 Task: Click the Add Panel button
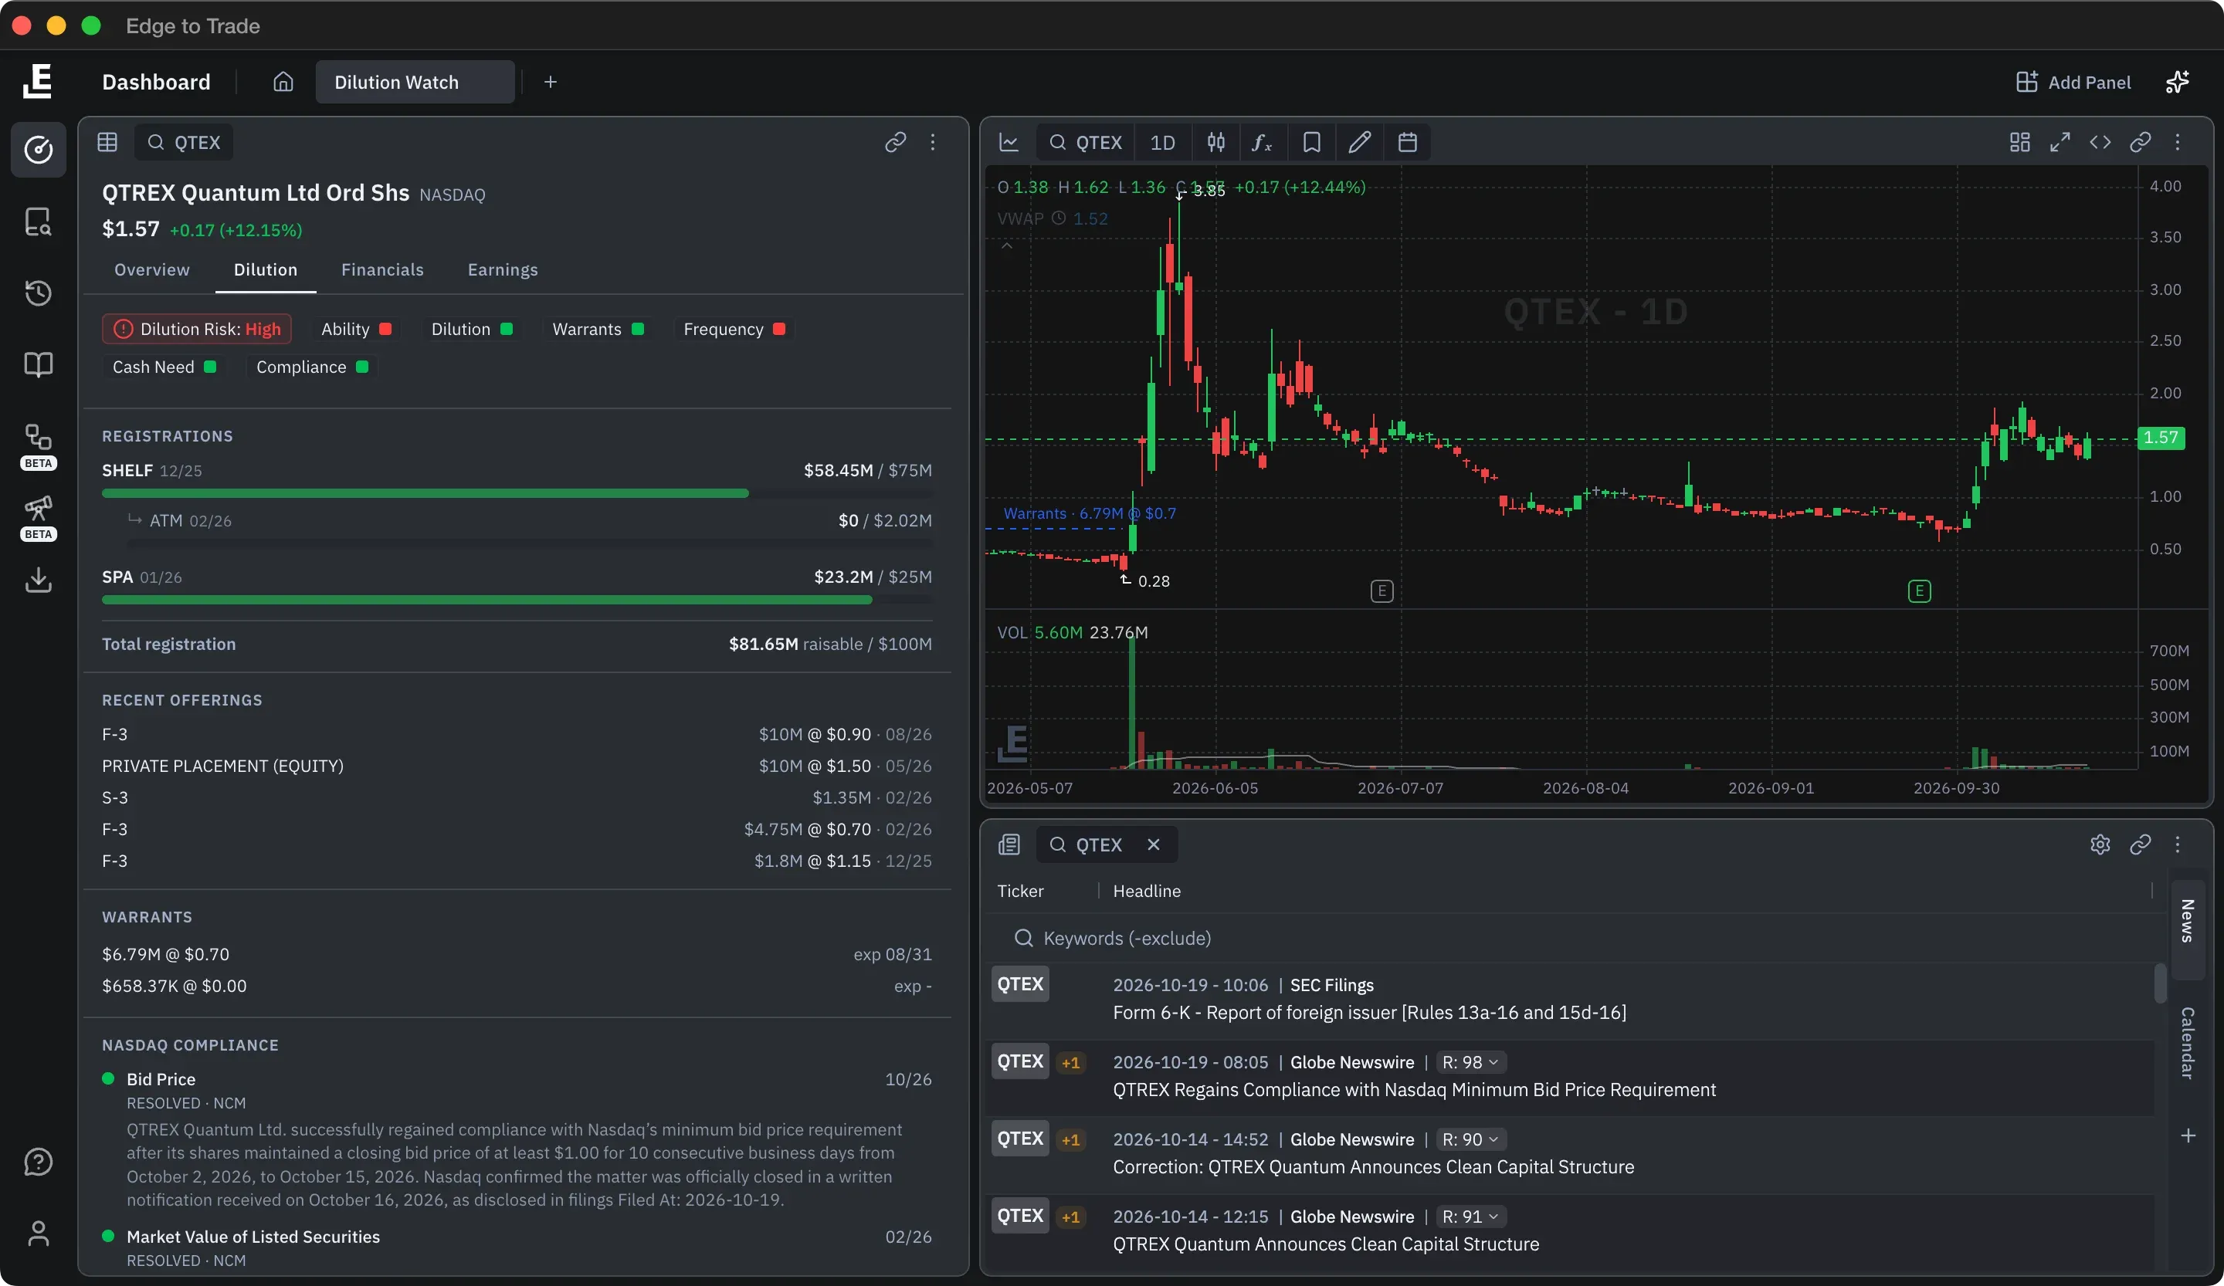tap(2073, 82)
